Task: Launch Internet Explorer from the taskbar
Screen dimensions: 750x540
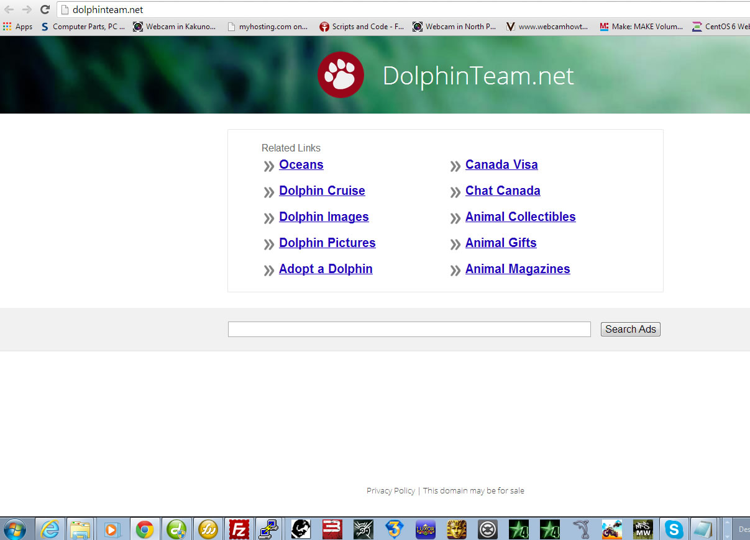Action: click(50, 529)
